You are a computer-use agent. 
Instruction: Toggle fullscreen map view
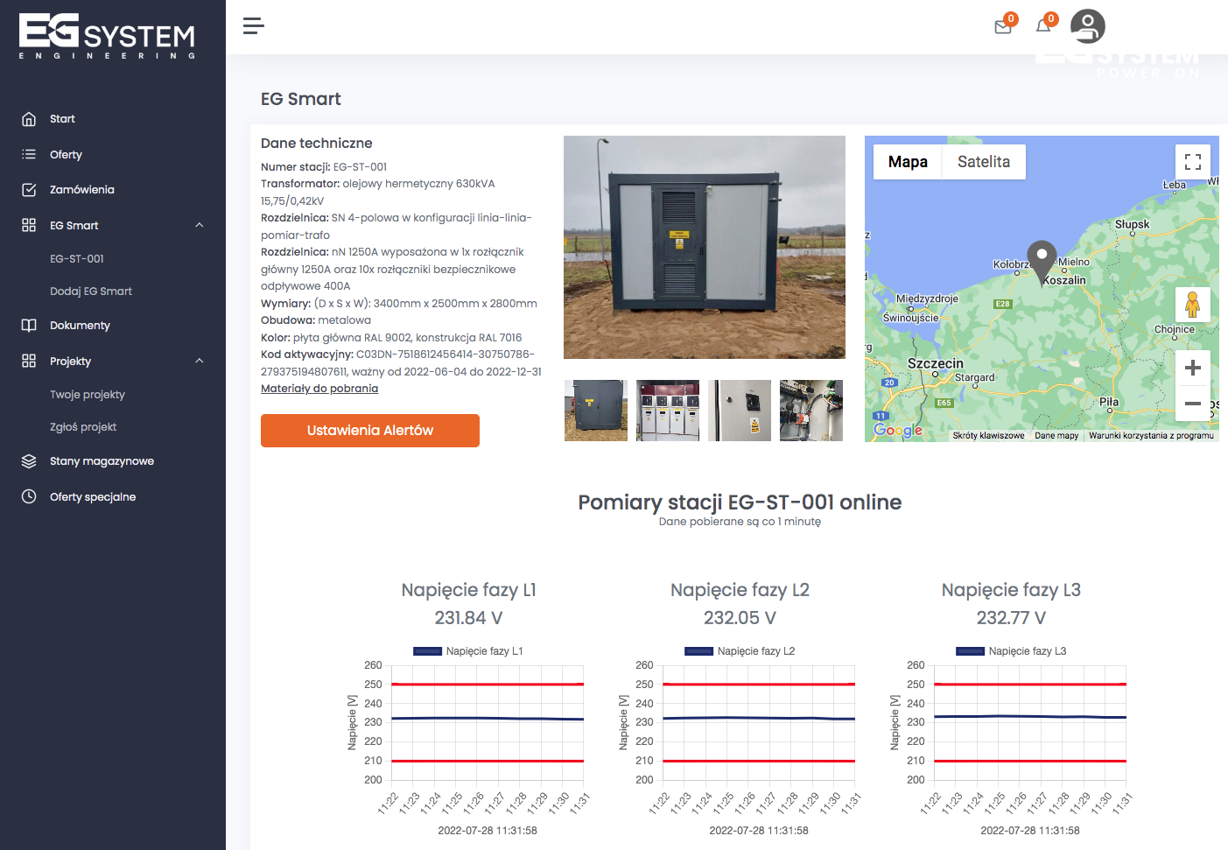tap(1192, 162)
